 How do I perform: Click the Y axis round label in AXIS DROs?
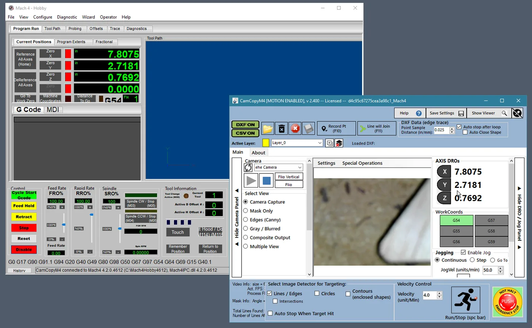(444, 185)
